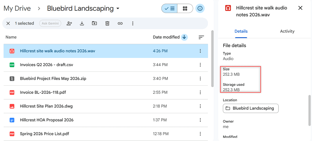312x141 pixels.
Task: Open the Bluebird Landscaping location chip
Action: click(x=250, y=108)
